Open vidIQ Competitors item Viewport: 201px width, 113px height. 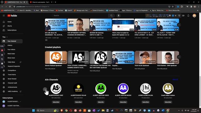(12, 70)
